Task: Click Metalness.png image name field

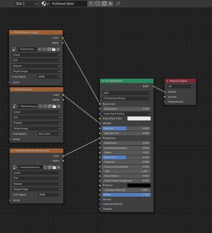Action: [x=28, y=106]
